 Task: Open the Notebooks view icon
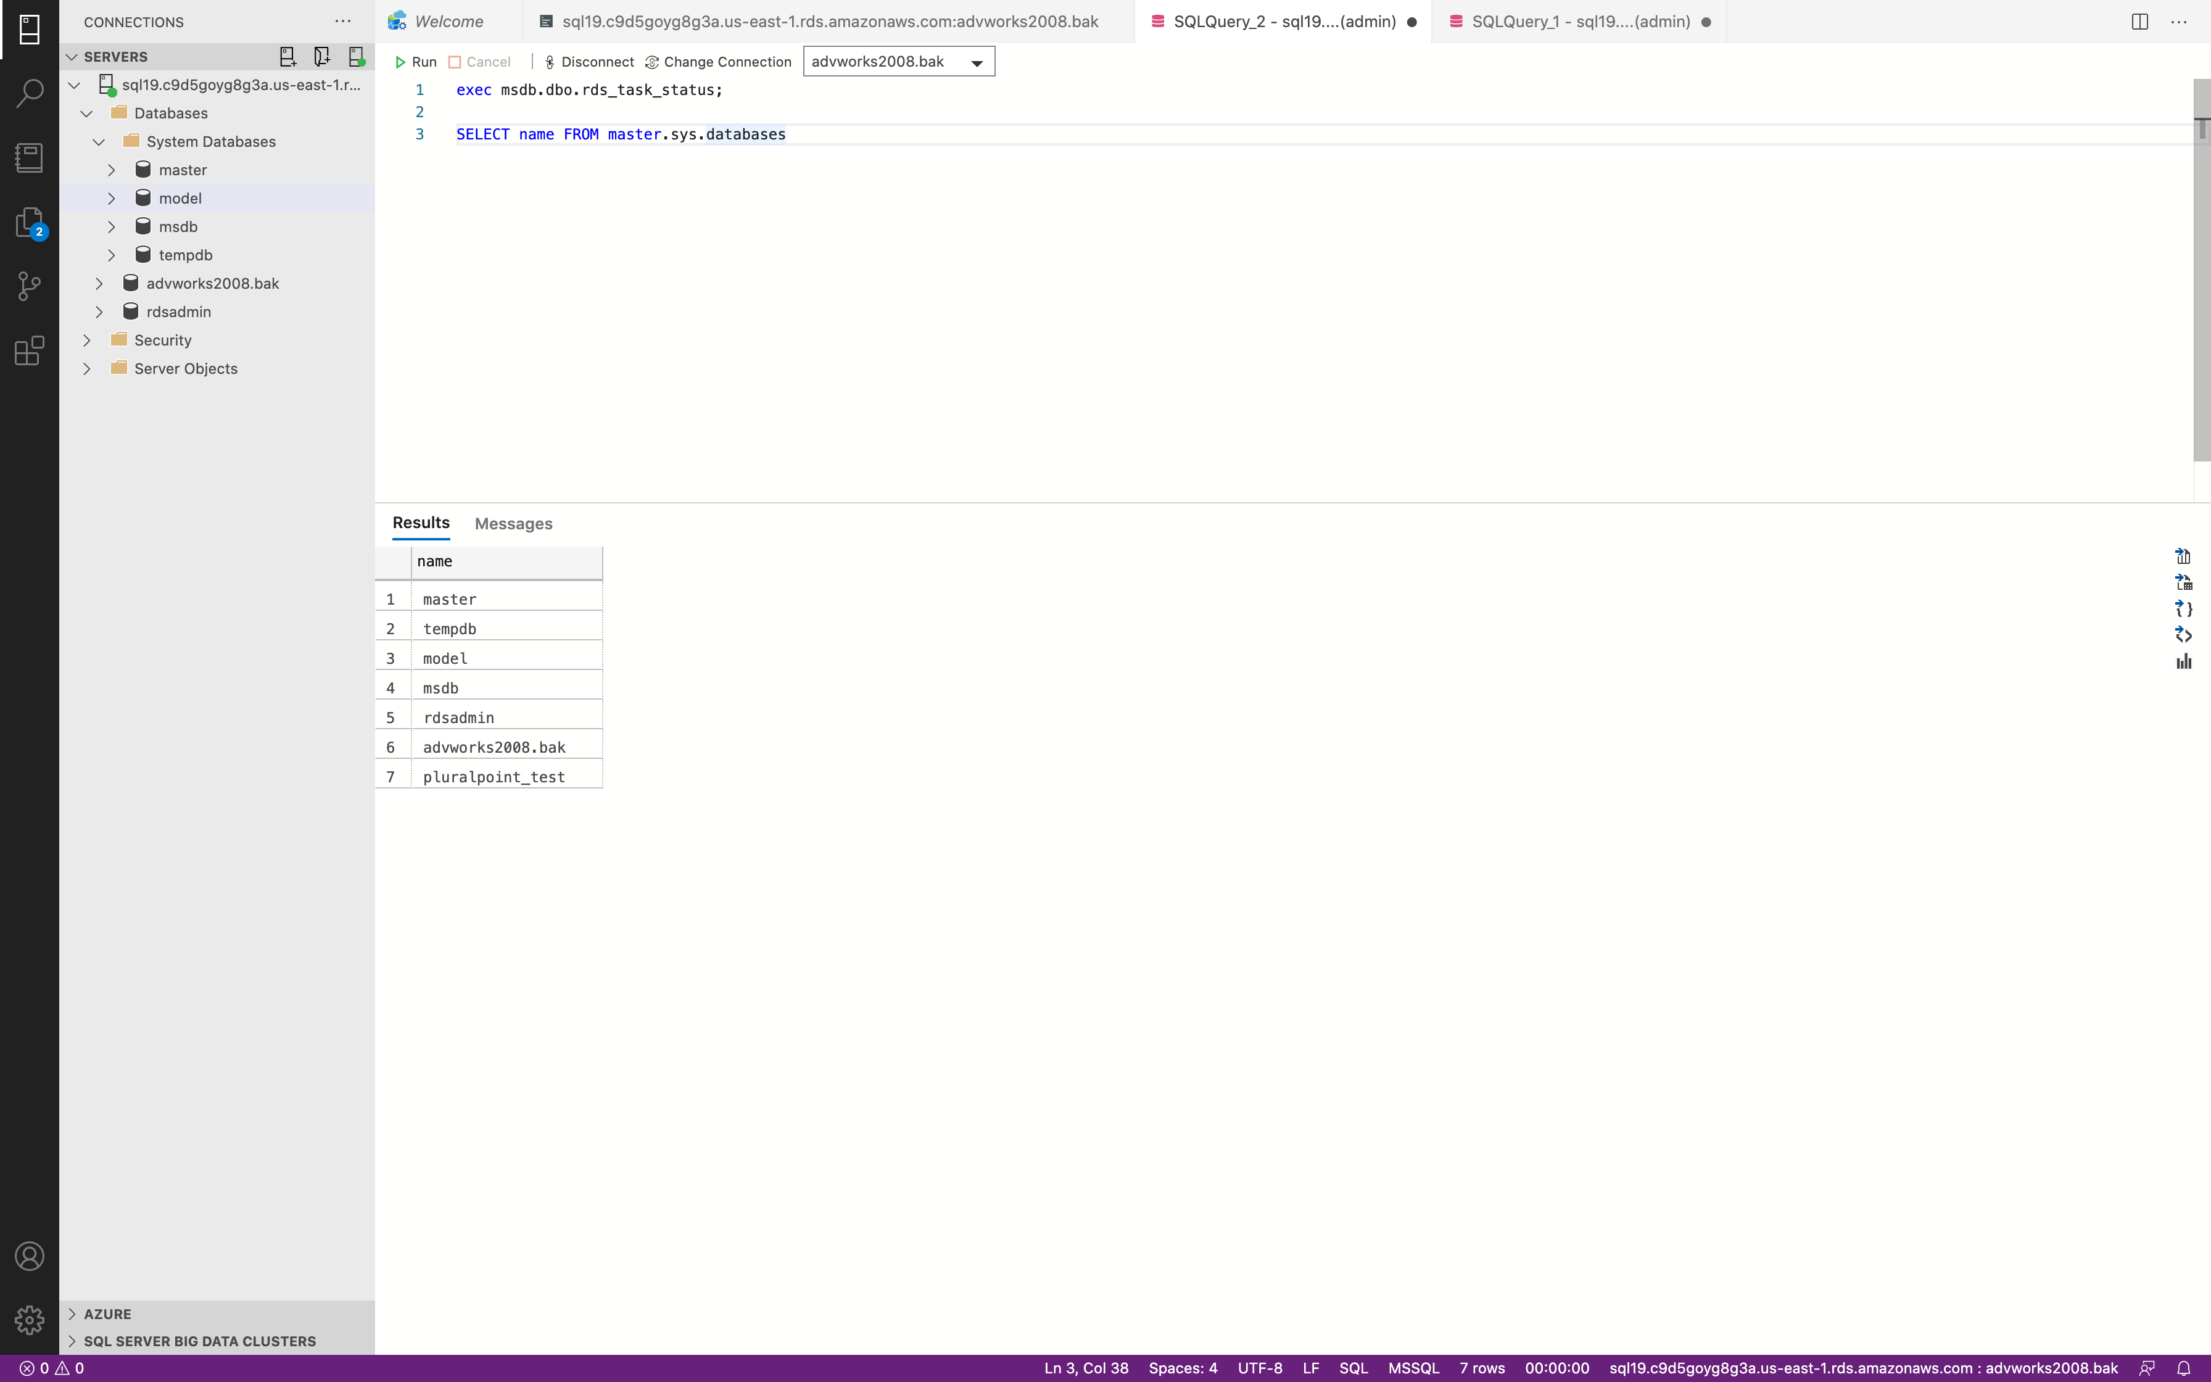29,157
